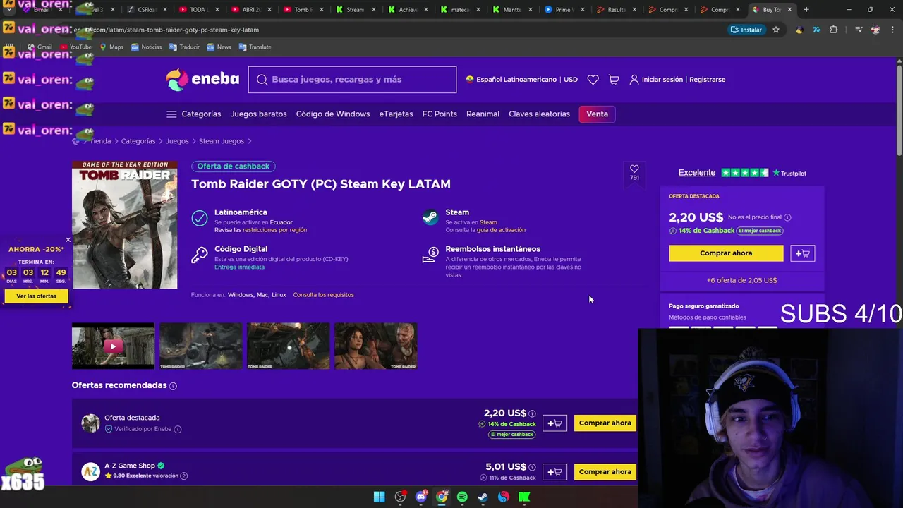Click Comprar ahora for A-Z Game Shop
The image size is (903, 508).
click(605, 472)
